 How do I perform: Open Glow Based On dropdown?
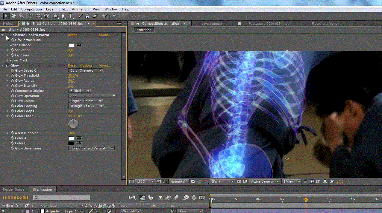click(x=86, y=70)
